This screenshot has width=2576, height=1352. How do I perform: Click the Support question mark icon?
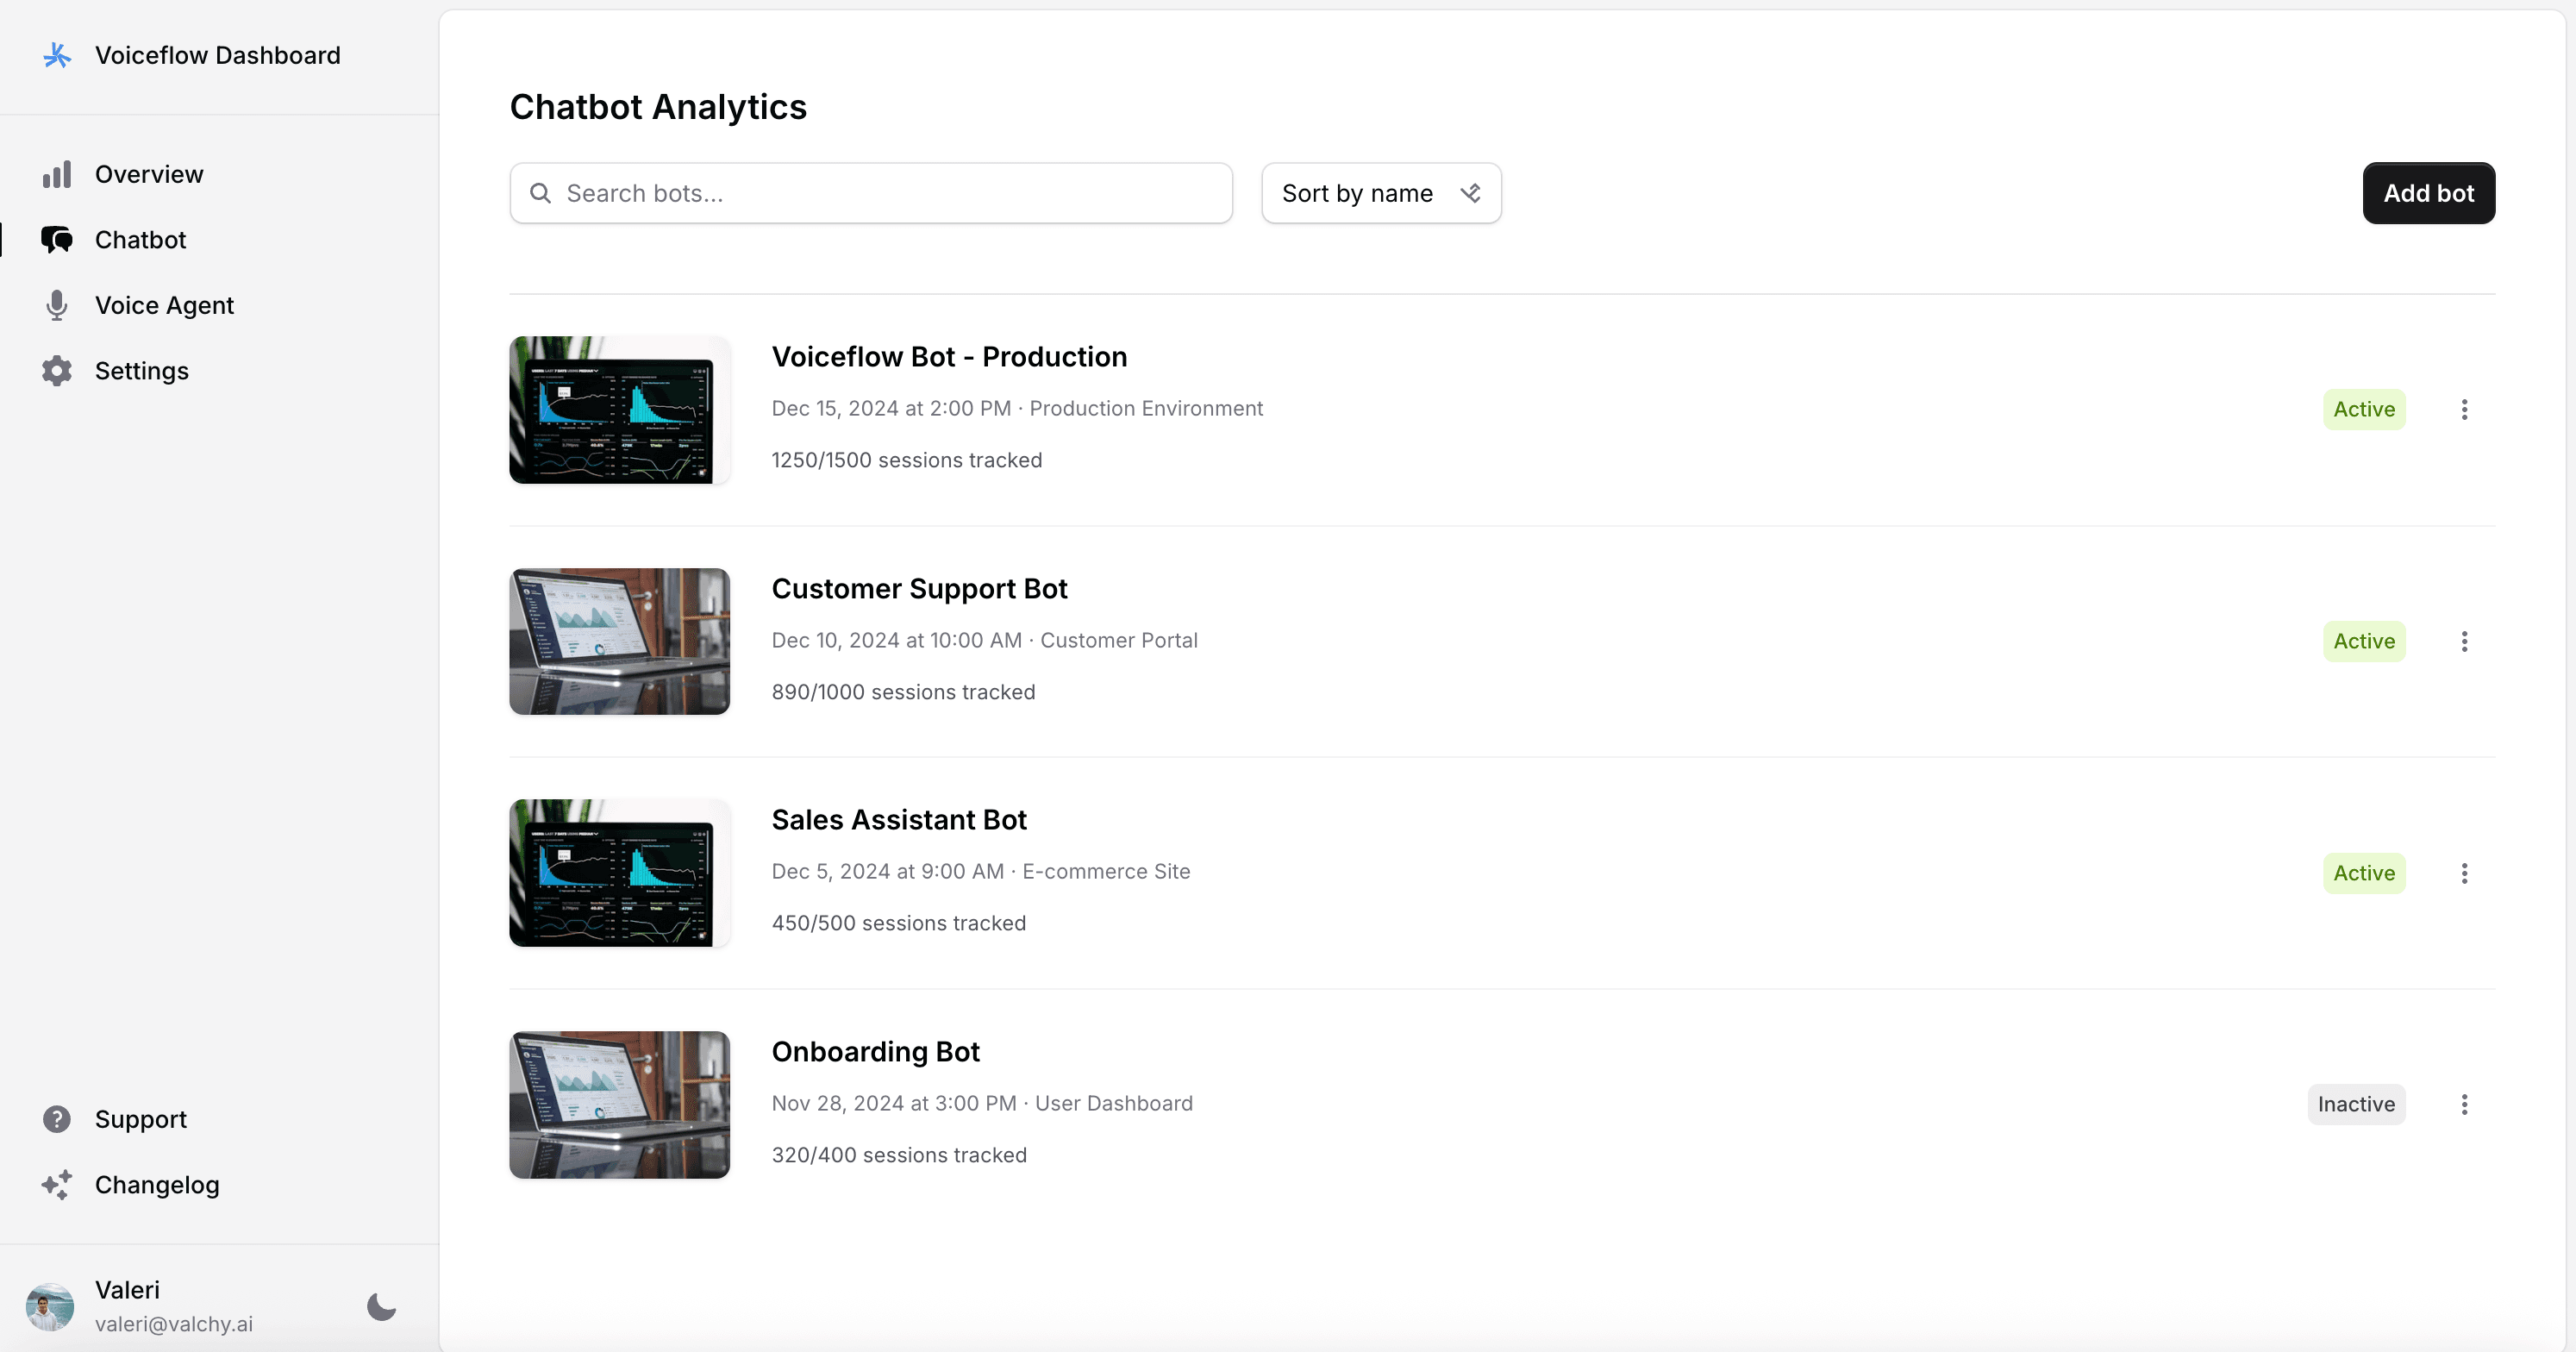[x=57, y=1119]
